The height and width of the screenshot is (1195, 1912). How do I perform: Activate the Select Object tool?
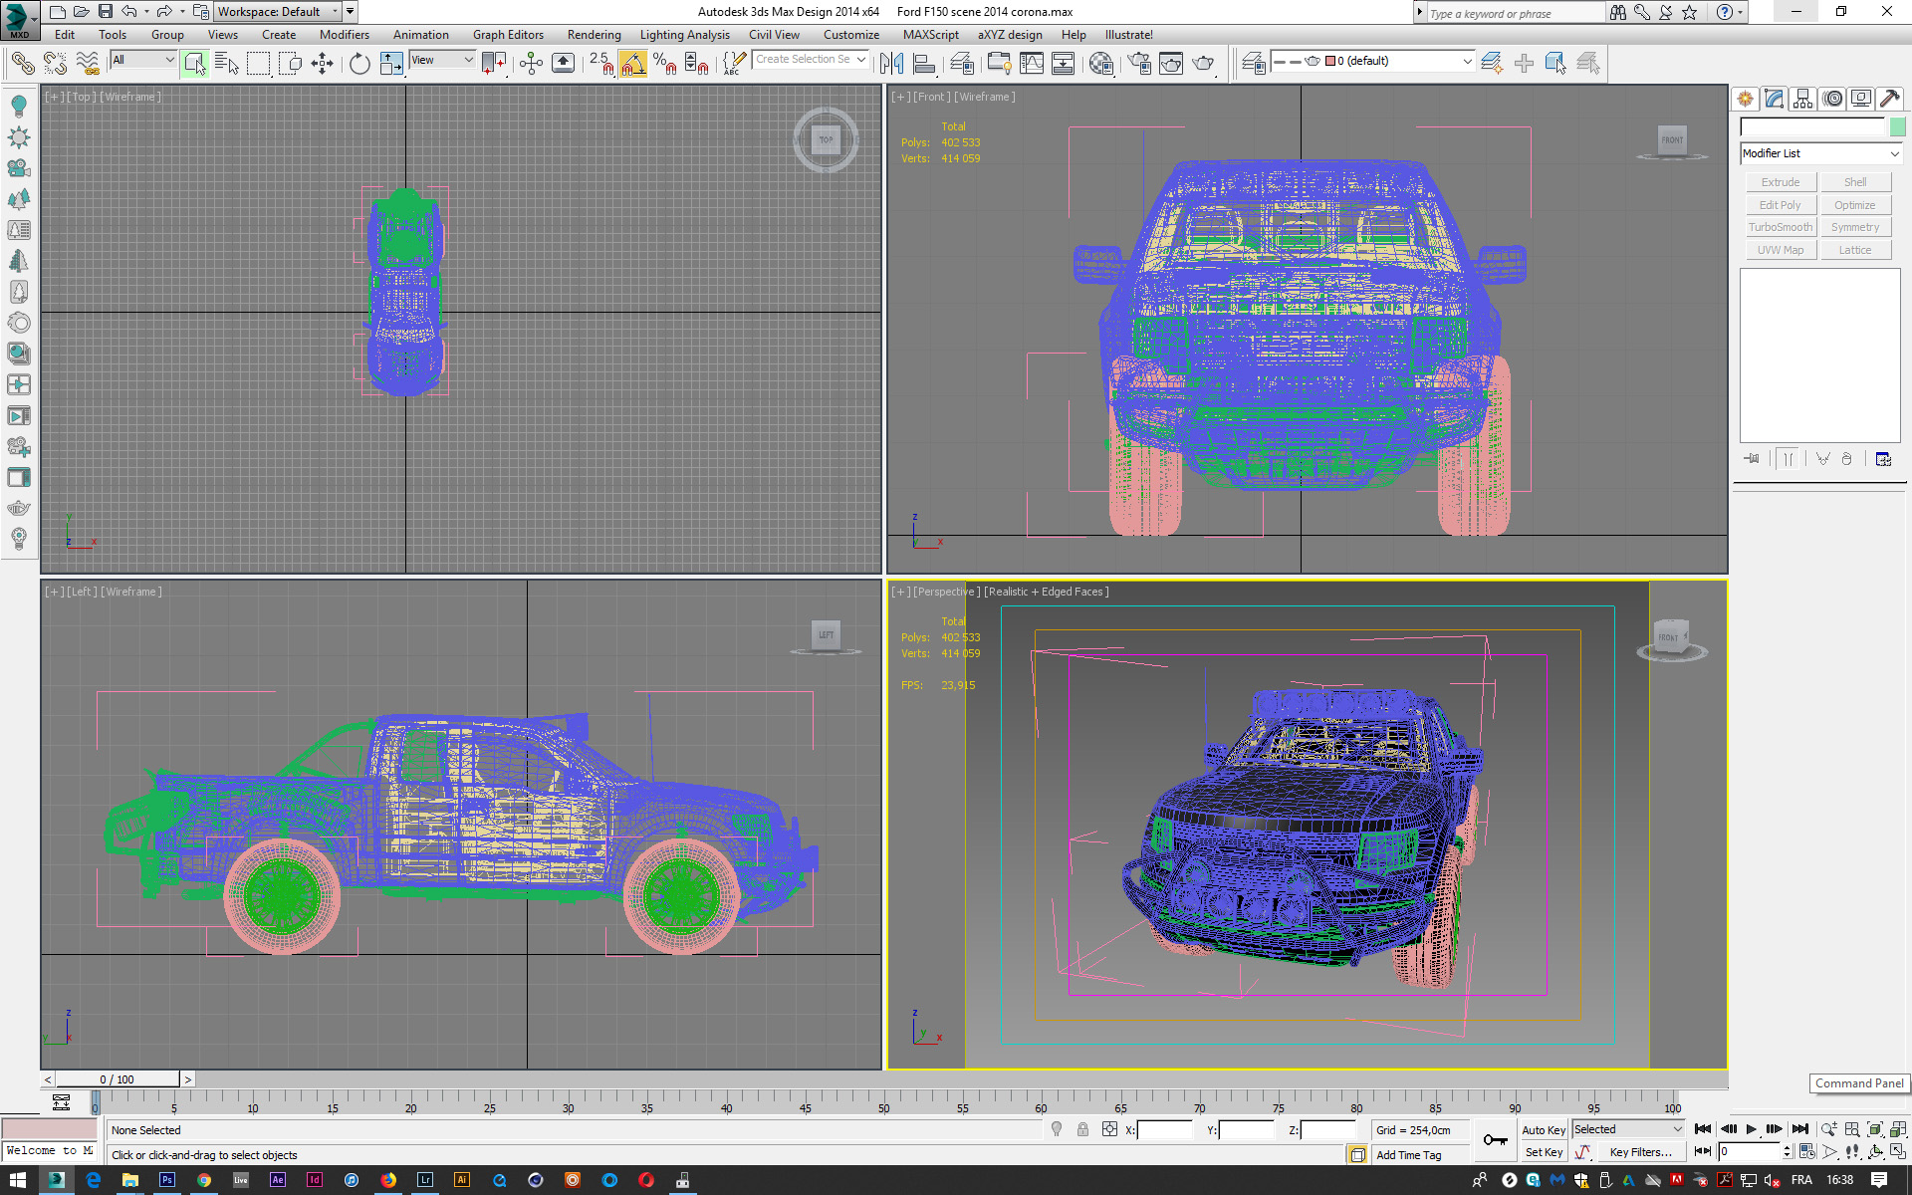(x=195, y=64)
